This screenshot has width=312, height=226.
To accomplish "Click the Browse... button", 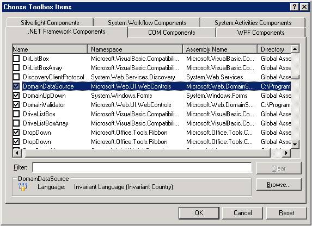I will 279,185.
